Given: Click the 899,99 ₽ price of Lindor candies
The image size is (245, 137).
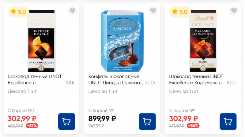Looking at the screenshot, I should [102, 119].
